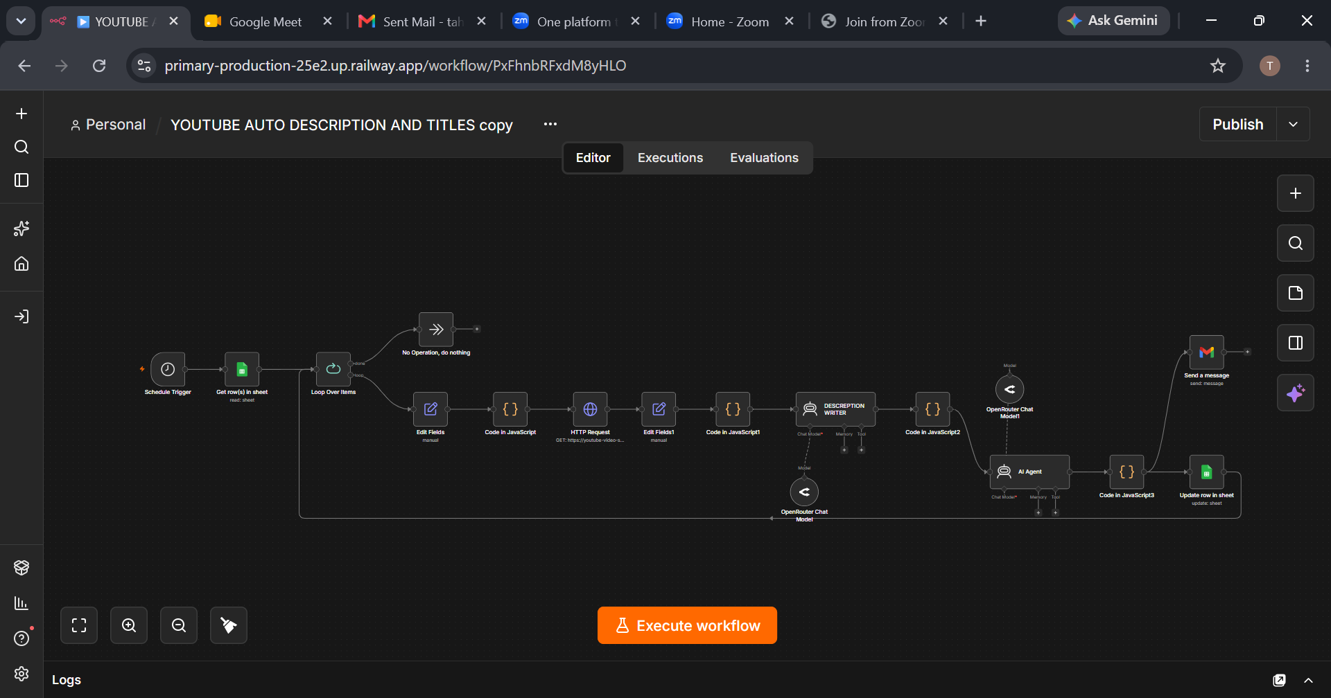Switch to the Executions tab
The height and width of the screenshot is (698, 1331).
coord(670,158)
